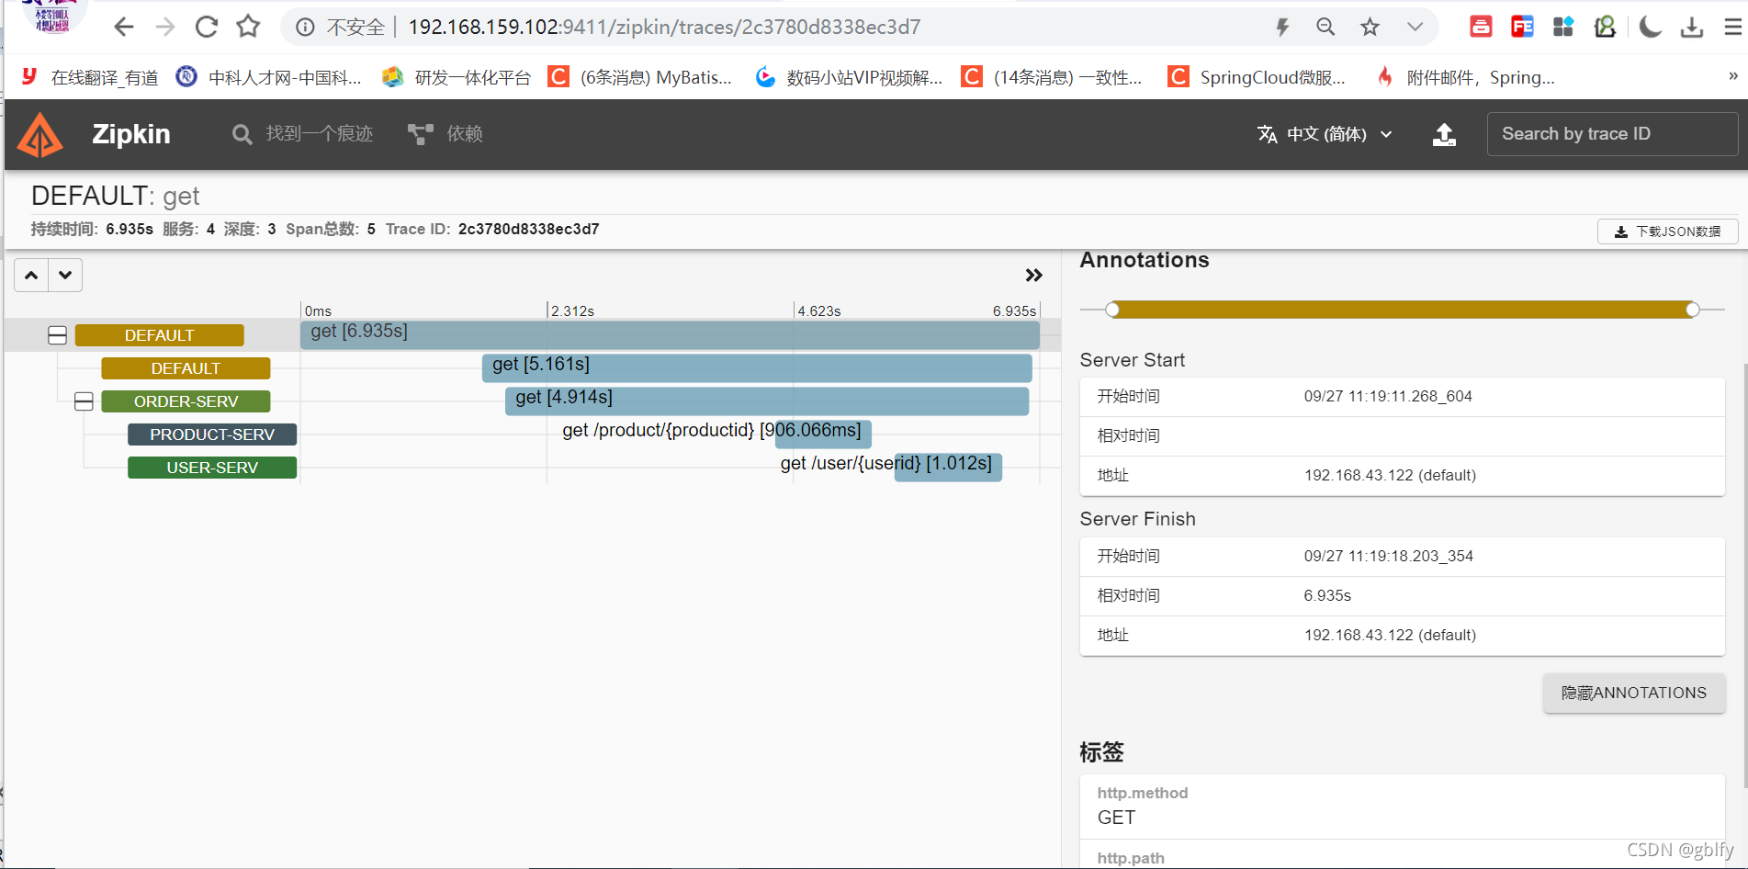This screenshot has width=1748, height=869.
Task: Open browser downloads icon
Action: [1691, 28]
